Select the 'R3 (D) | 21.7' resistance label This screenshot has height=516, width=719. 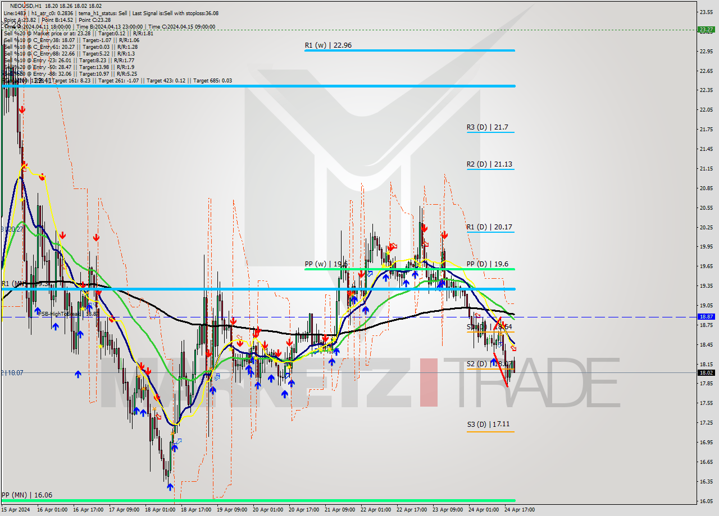[x=487, y=127]
